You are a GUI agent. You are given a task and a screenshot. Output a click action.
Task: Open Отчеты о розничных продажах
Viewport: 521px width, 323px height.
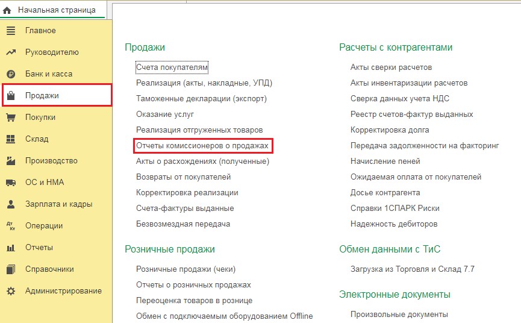(193, 285)
